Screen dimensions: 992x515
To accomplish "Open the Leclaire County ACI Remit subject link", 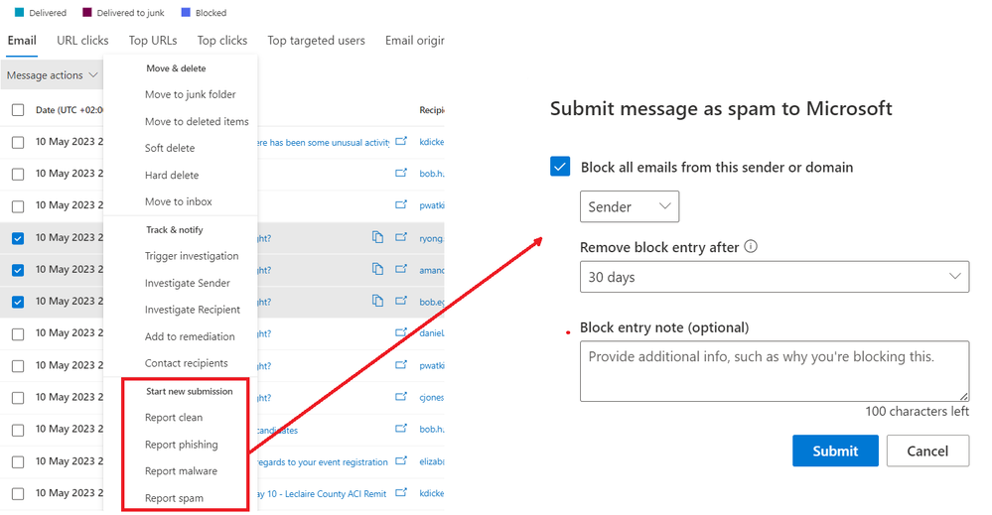I will [322, 493].
